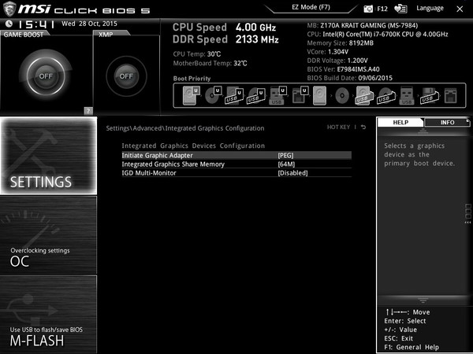Click the MSI dragon shield logo

(9, 9)
